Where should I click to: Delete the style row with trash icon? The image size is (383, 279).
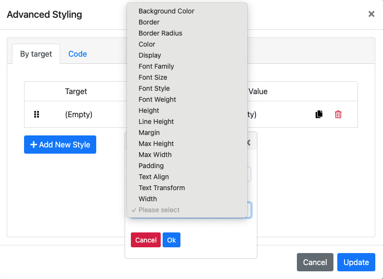pyautogui.click(x=338, y=114)
